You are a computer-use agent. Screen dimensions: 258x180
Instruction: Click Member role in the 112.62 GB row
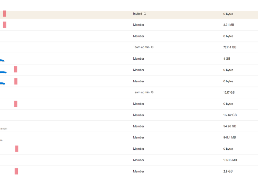point(139,115)
